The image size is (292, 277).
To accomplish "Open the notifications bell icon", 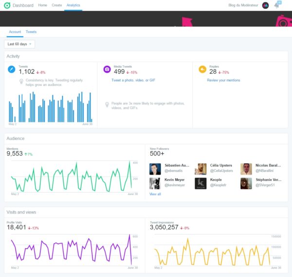I will pos(276,5).
